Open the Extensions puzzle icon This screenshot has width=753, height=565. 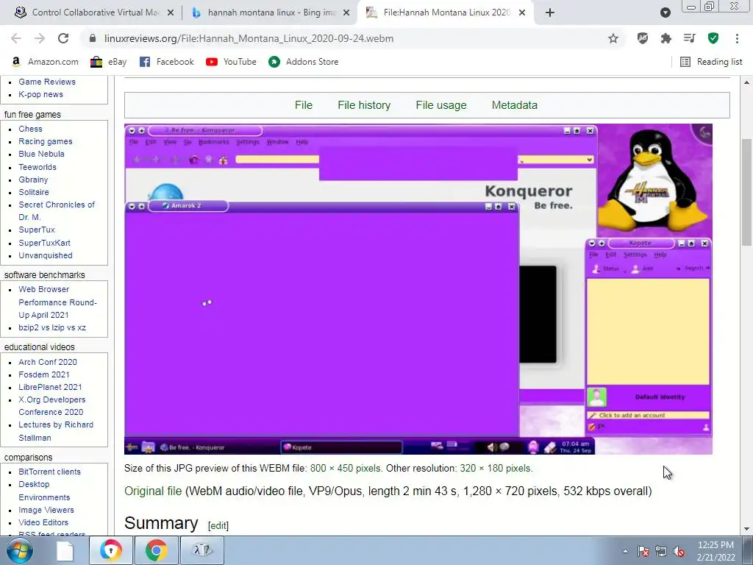(666, 38)
